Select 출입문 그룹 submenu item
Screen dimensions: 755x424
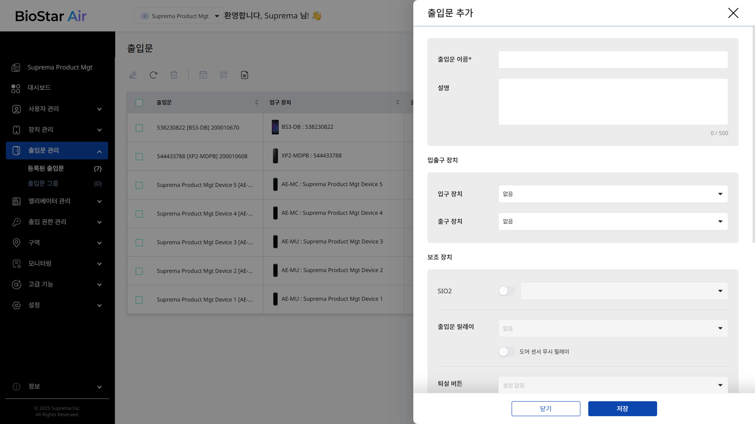click(43, 183)
